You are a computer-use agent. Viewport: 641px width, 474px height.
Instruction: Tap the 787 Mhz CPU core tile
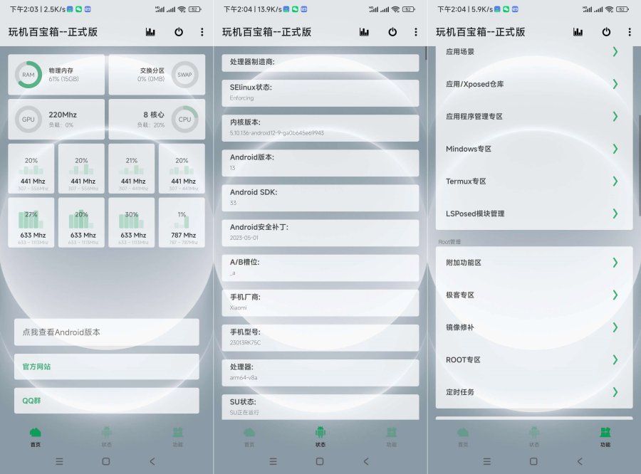(183, 223)
